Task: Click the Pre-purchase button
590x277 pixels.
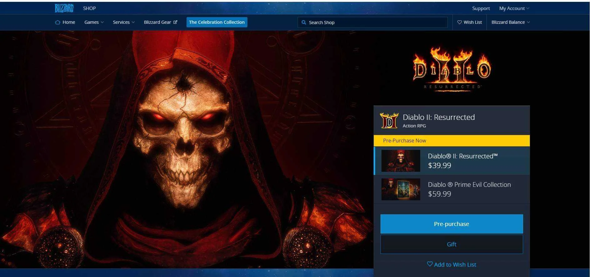Action: tap(451, 224)
